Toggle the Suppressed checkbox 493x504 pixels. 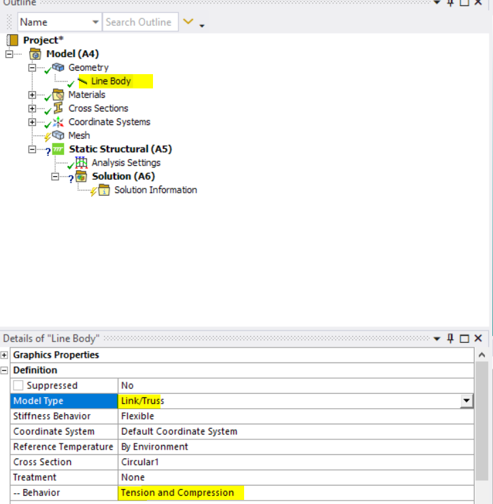click(x=18, y=386)
